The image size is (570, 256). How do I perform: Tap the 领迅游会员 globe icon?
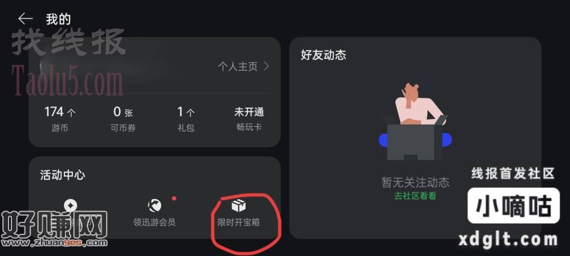pos(154,205)
